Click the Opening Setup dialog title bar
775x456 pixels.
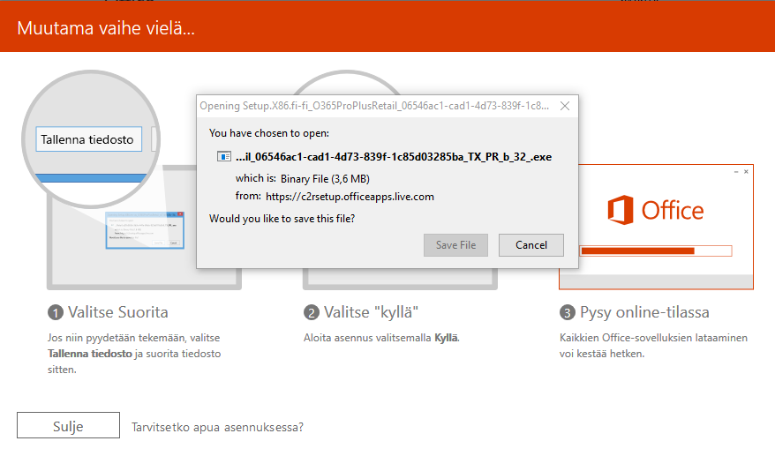(x=374, y=106)
